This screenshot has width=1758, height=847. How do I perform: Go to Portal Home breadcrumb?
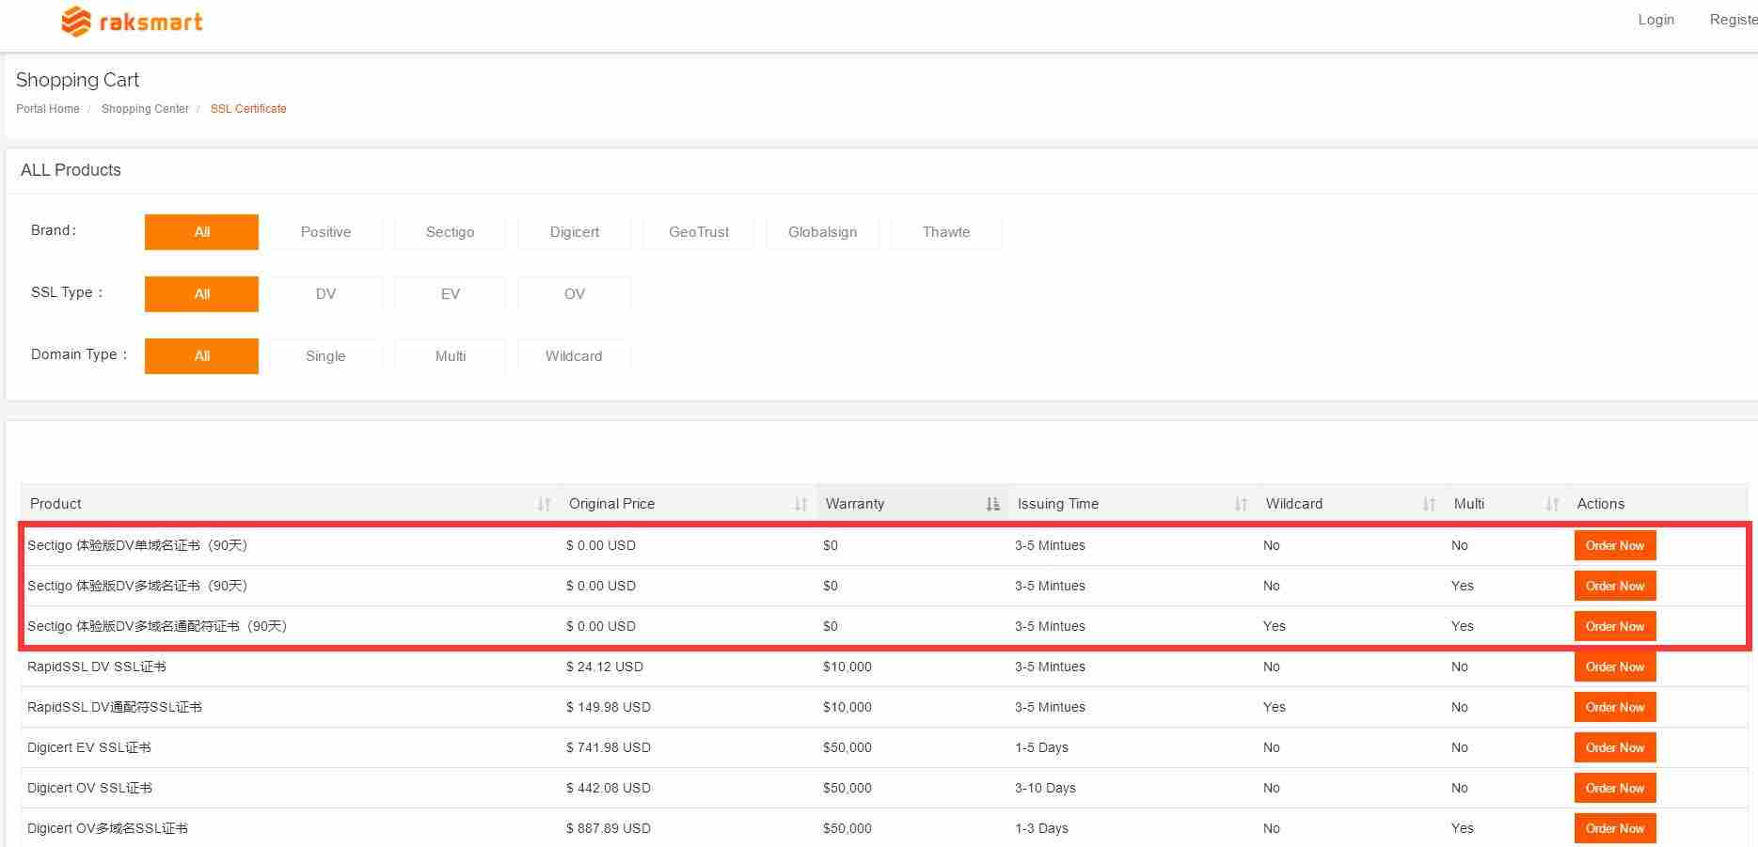click(48, 109)
